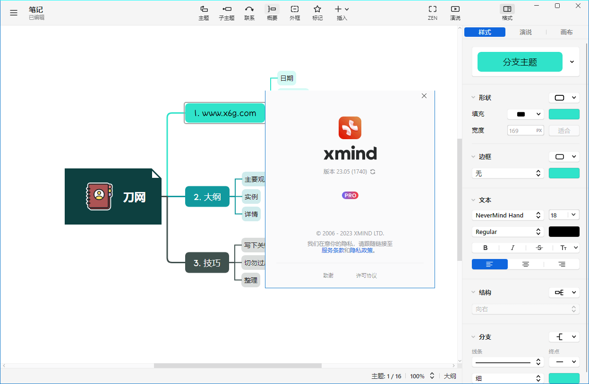Create a relationship with the 联系 icon
589x384 pixels.
[x=249, y=12]
